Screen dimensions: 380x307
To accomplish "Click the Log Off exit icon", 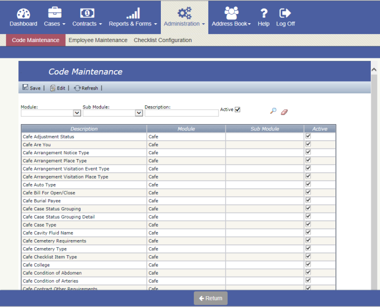I will pyautogui.click(x=285, y=13).
